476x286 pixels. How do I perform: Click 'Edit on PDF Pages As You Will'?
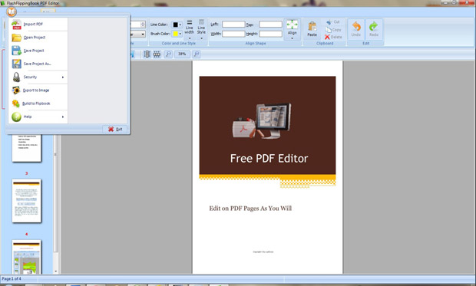[x=250, y=209]
